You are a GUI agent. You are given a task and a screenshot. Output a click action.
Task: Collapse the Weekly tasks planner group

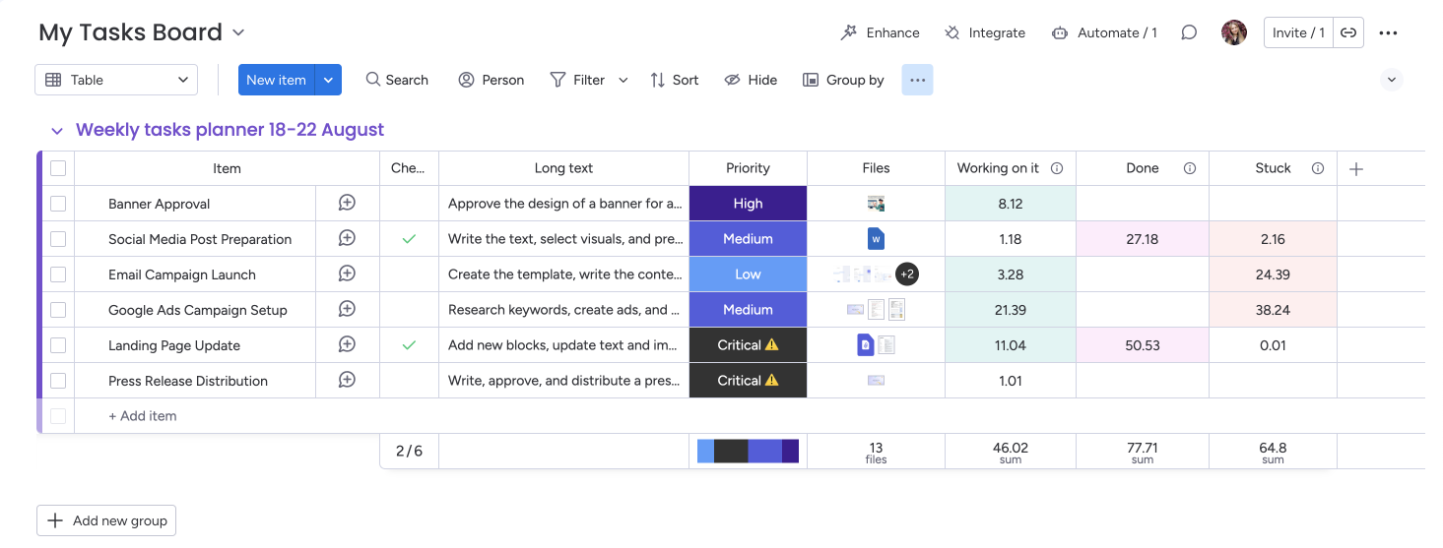[57, 131]
